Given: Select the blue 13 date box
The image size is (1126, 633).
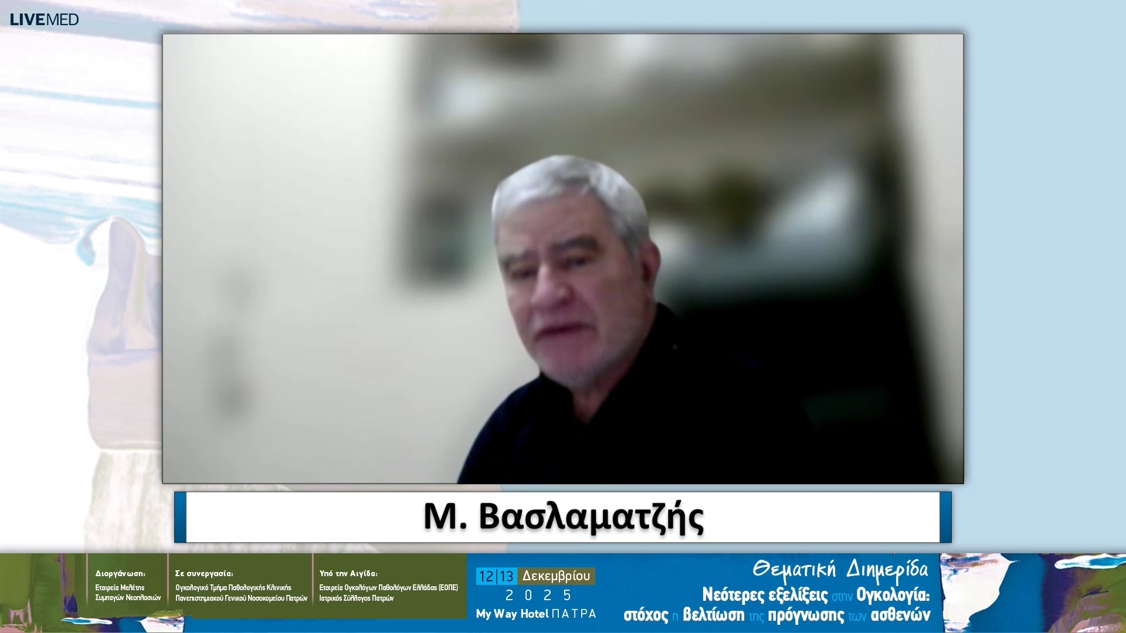Looking at the screenshot, I should (x=507, y=576).
